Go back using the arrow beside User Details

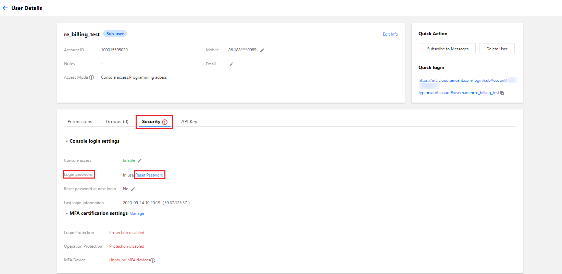(x=5, y=8)
